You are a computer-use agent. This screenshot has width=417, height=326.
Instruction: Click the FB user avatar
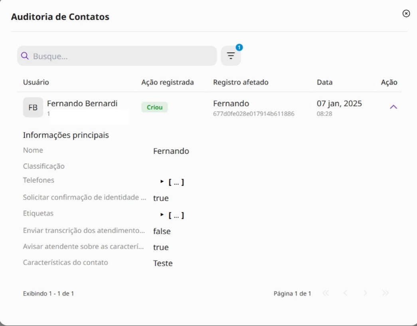33,107
